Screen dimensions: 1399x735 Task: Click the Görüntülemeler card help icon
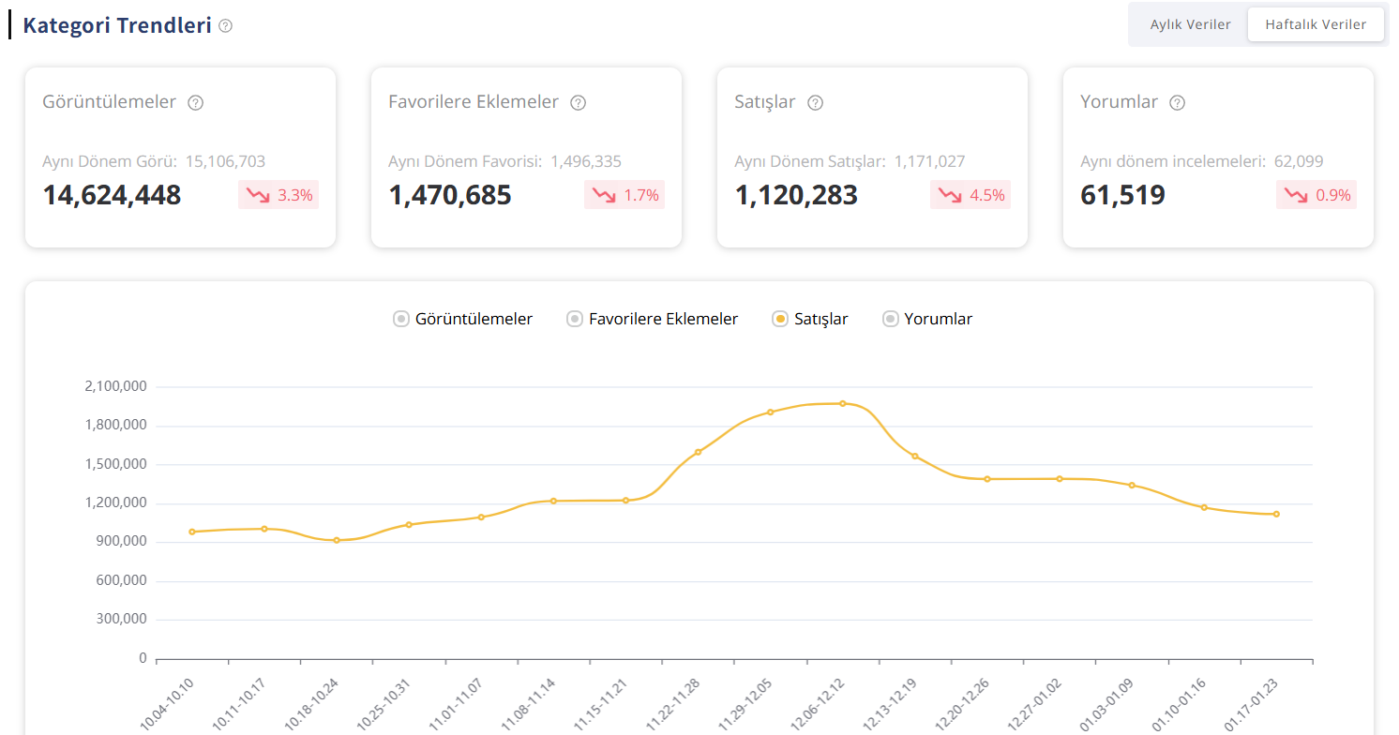click(x=195, y=103)
